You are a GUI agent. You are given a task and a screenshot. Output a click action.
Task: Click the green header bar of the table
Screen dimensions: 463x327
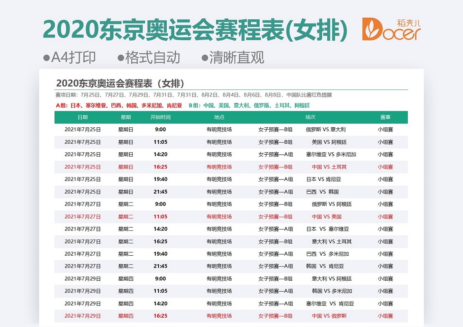click(x=231, y=117)
